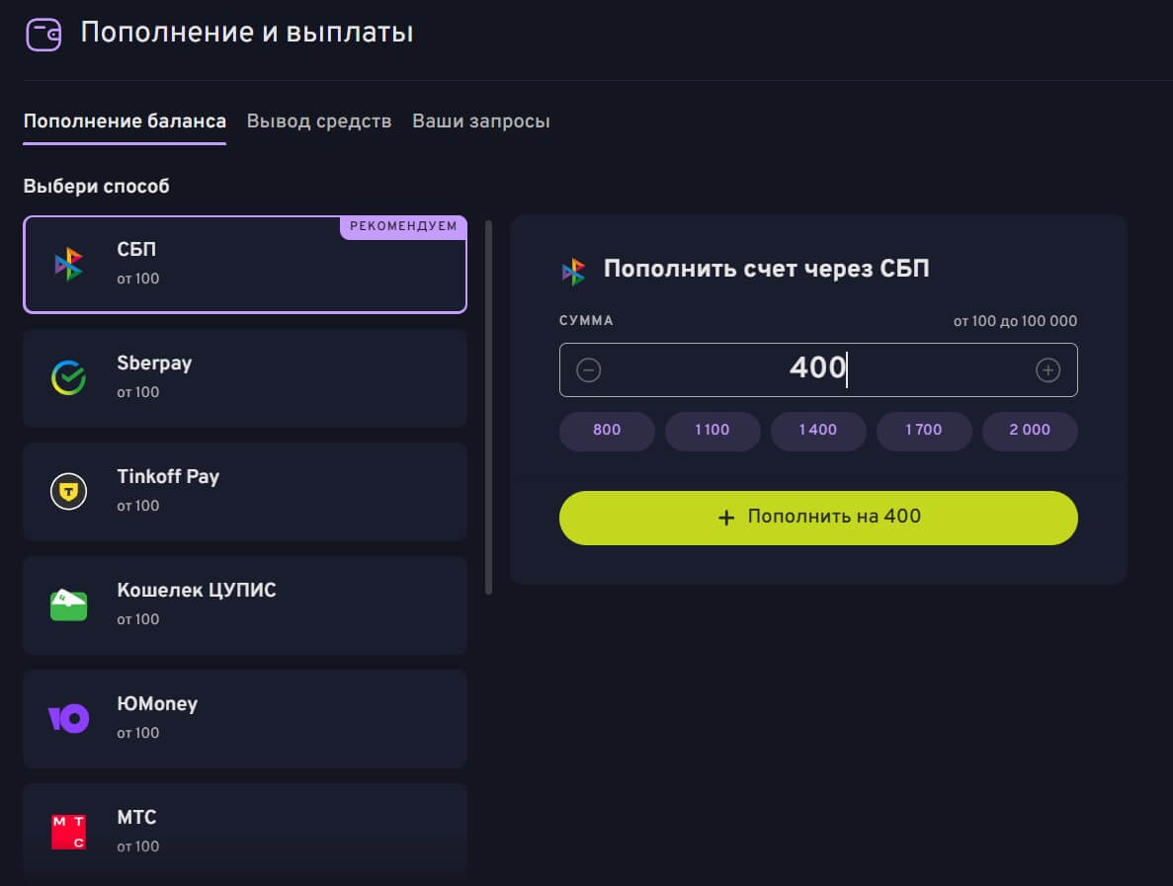Click the payment methods list scrollbar
The height and width of the screenshot is (886, 1173).
488,407
